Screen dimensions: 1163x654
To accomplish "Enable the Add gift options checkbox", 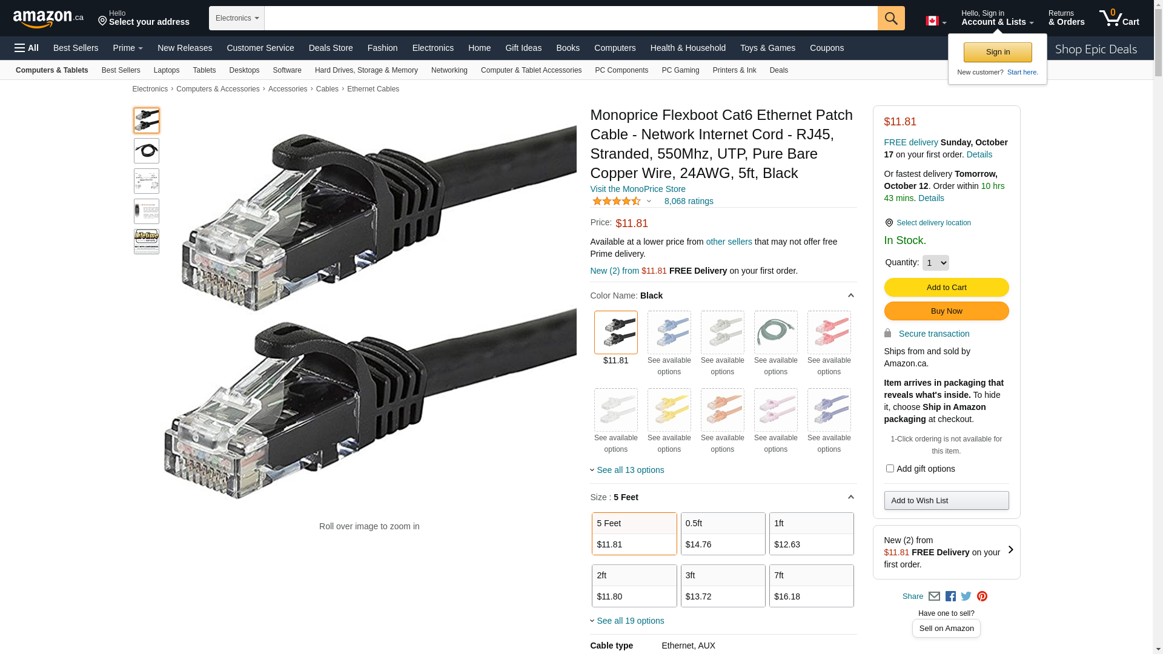I will click(890, 468).
